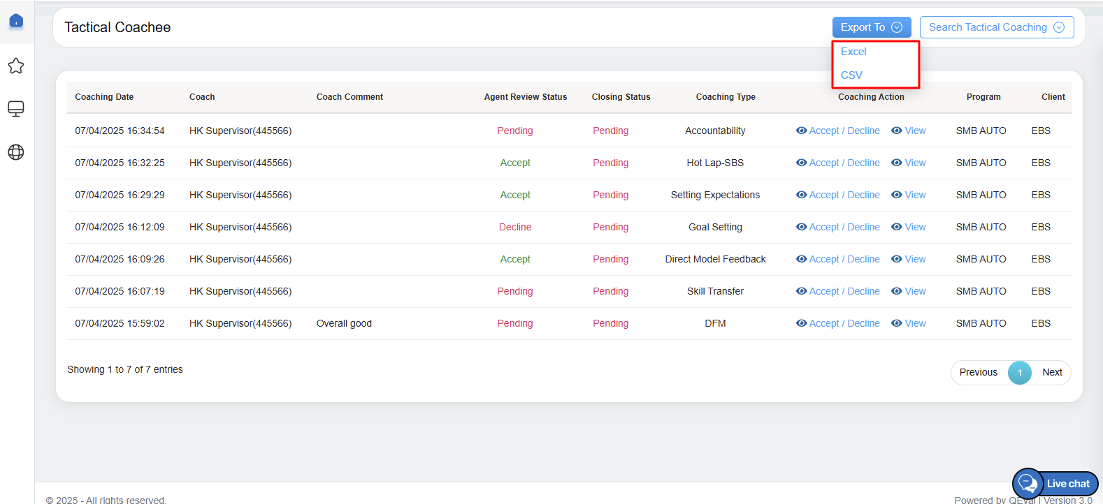Click the home icon in sidebar
Viewport: 1103px width, 504px height.
click(16, 21)
